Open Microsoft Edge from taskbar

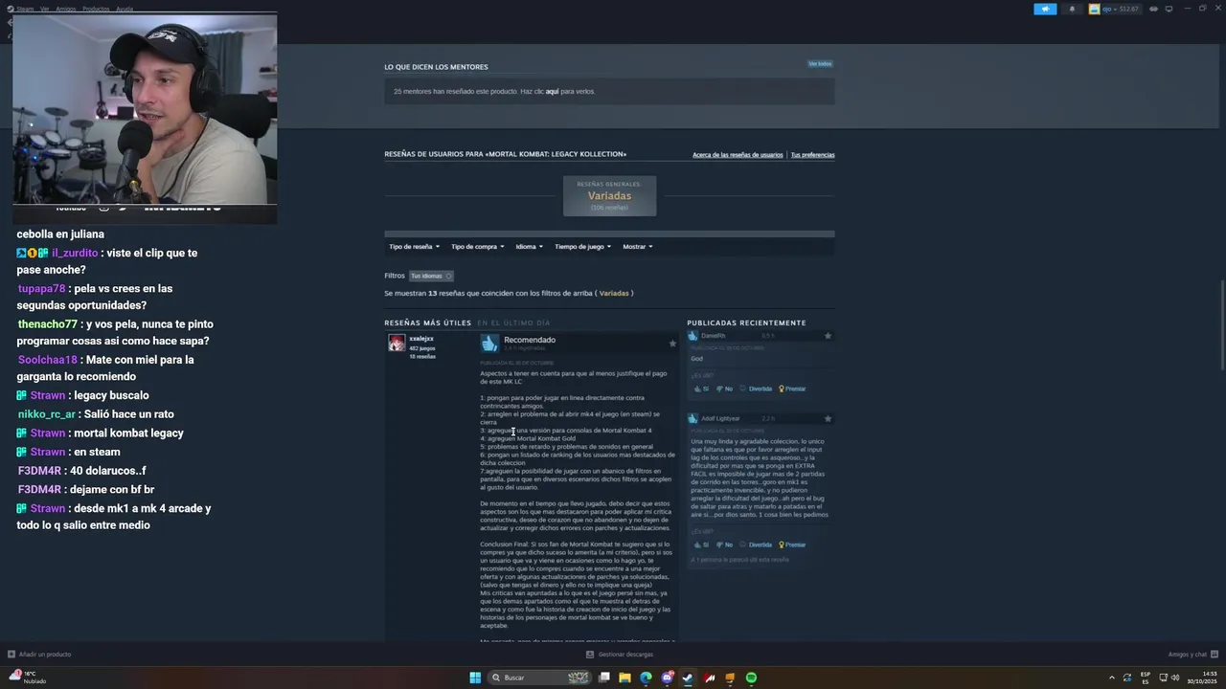646,678
